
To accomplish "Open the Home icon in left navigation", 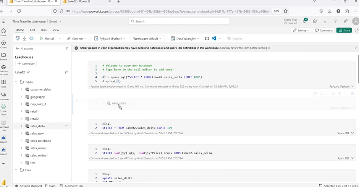I will click(x=3, y=32).
